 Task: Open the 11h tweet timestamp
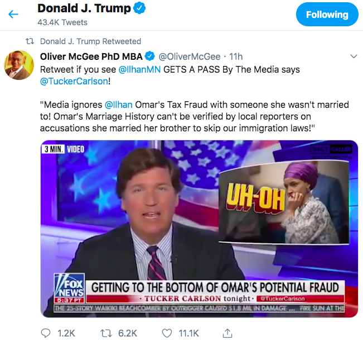tap(236, 56)
